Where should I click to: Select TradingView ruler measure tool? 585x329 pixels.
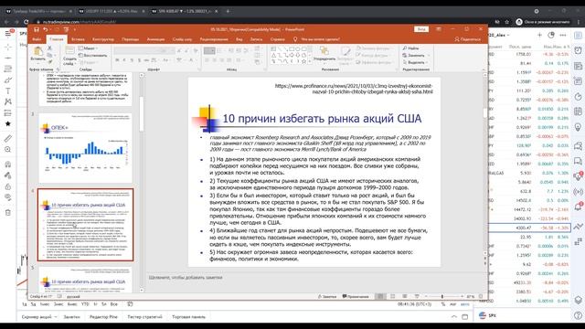[x=8, y=139]
